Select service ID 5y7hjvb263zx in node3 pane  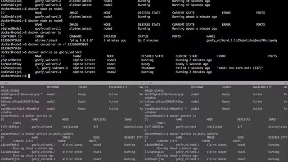[154, 127]
